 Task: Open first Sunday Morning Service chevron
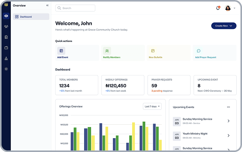(229, 121)
